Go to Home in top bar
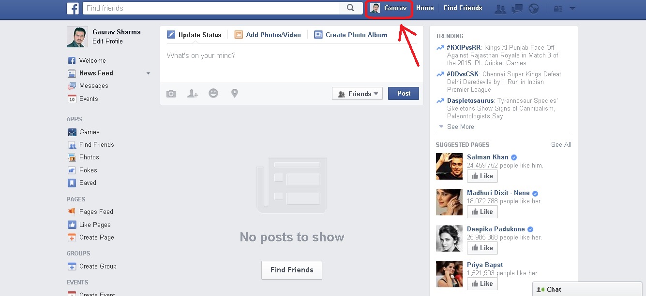Viewport: 646px width, 296px height. tap(425, 8)
